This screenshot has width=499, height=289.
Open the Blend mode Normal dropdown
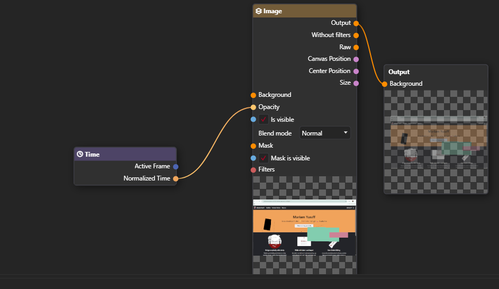[x=325, y=133]
